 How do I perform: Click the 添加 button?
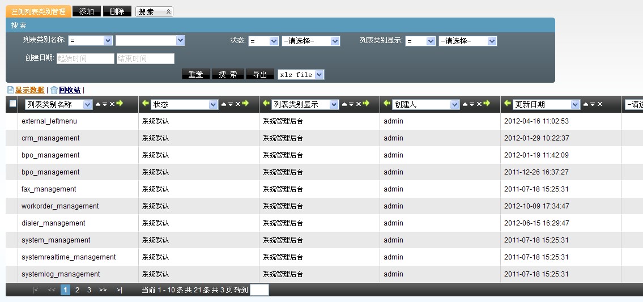tap(87, 11)
